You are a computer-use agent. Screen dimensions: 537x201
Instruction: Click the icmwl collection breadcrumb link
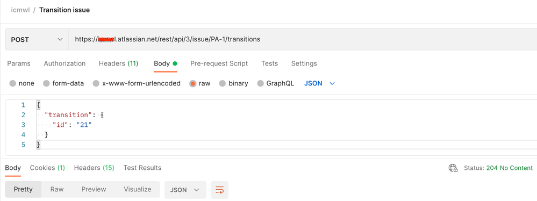[20, 10]
